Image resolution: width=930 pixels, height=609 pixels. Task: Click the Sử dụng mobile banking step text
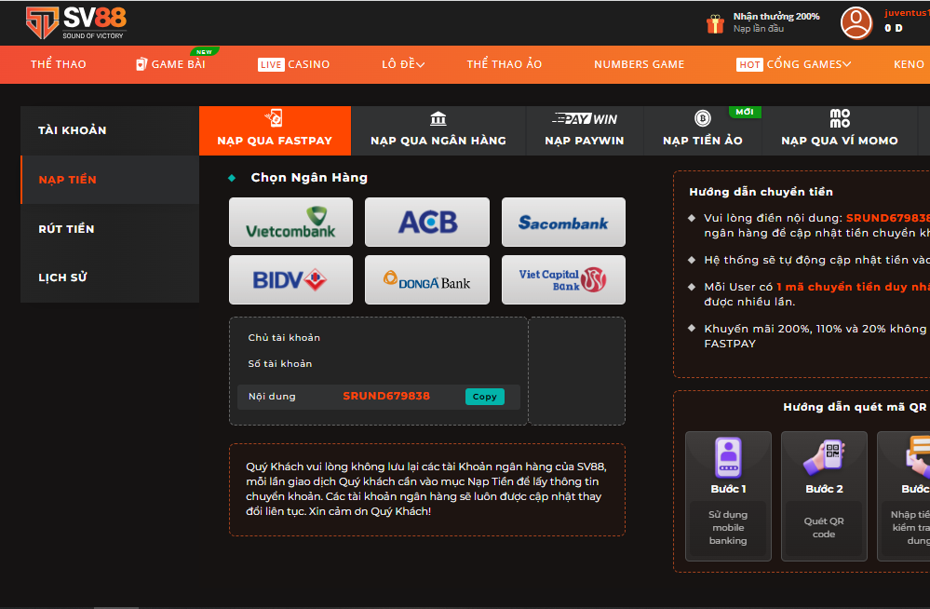(728, 528)
